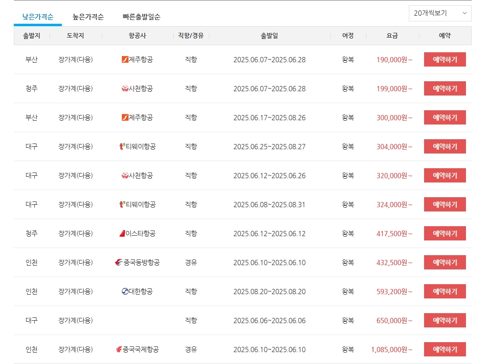Click the Jeju Air logo in the 190,000원 row
The width and height of the screenshot is (485, 364).
[125, 59]
